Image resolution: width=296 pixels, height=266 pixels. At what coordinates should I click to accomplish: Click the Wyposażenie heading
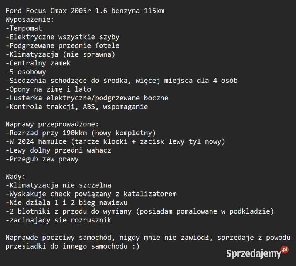30,19
